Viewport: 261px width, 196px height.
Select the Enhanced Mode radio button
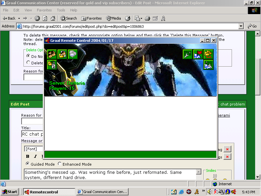click(x=59, y=164)
